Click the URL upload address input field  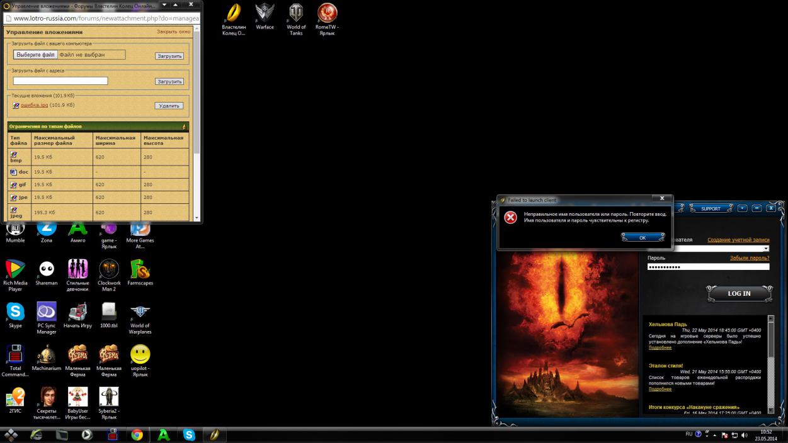point(60,81)
